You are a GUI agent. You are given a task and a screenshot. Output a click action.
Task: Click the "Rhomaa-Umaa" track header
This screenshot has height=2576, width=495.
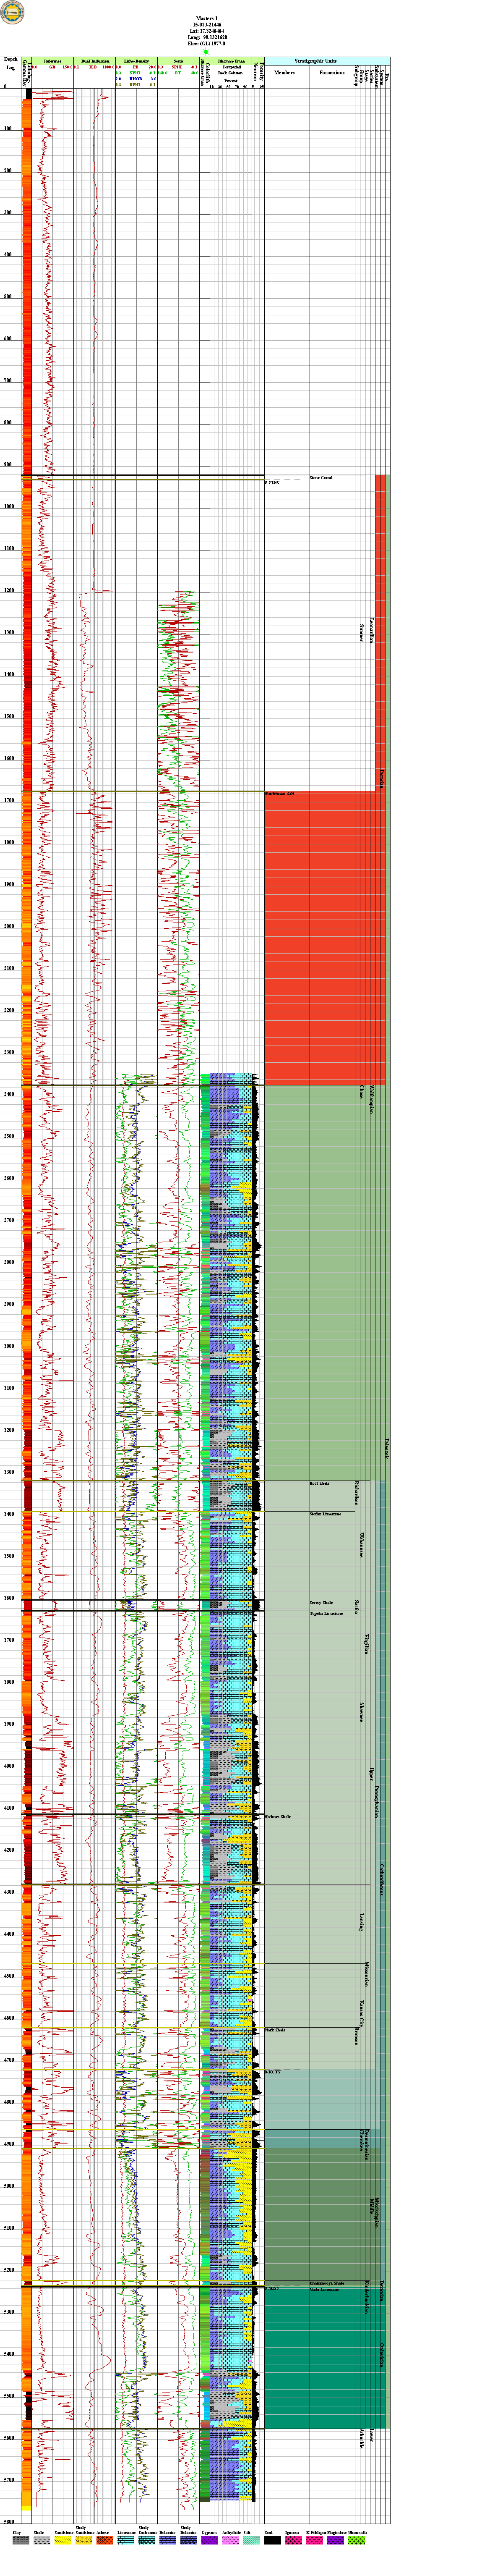click(x=231, y=61)
